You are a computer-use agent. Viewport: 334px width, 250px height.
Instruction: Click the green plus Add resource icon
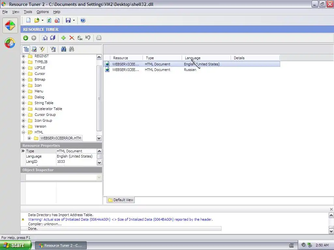(x=63, y=38)
